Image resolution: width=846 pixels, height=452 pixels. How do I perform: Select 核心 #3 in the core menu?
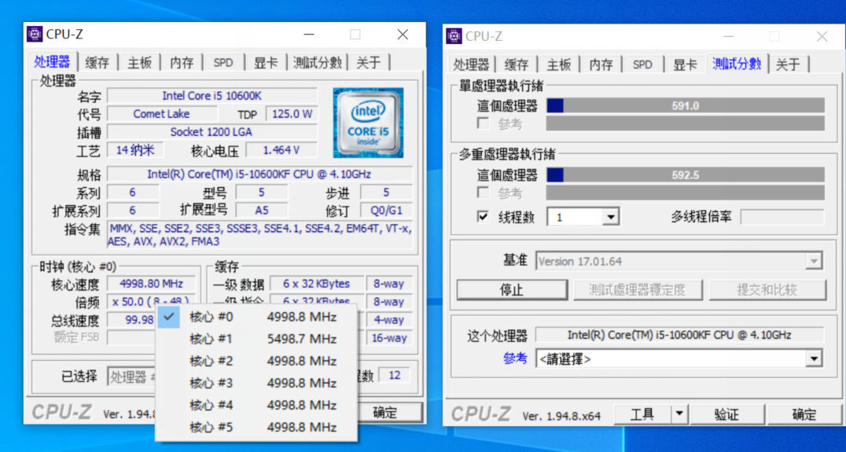(x=256, y=384)
